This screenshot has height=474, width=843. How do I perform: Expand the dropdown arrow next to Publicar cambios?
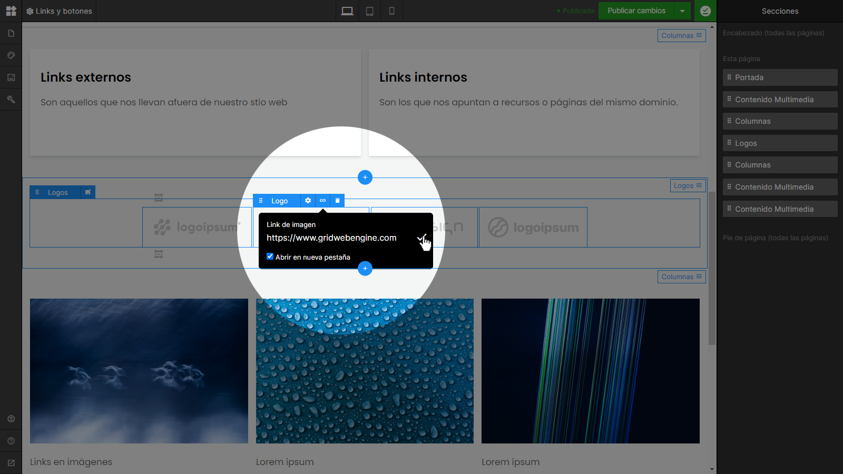click(x=682, y=11)
